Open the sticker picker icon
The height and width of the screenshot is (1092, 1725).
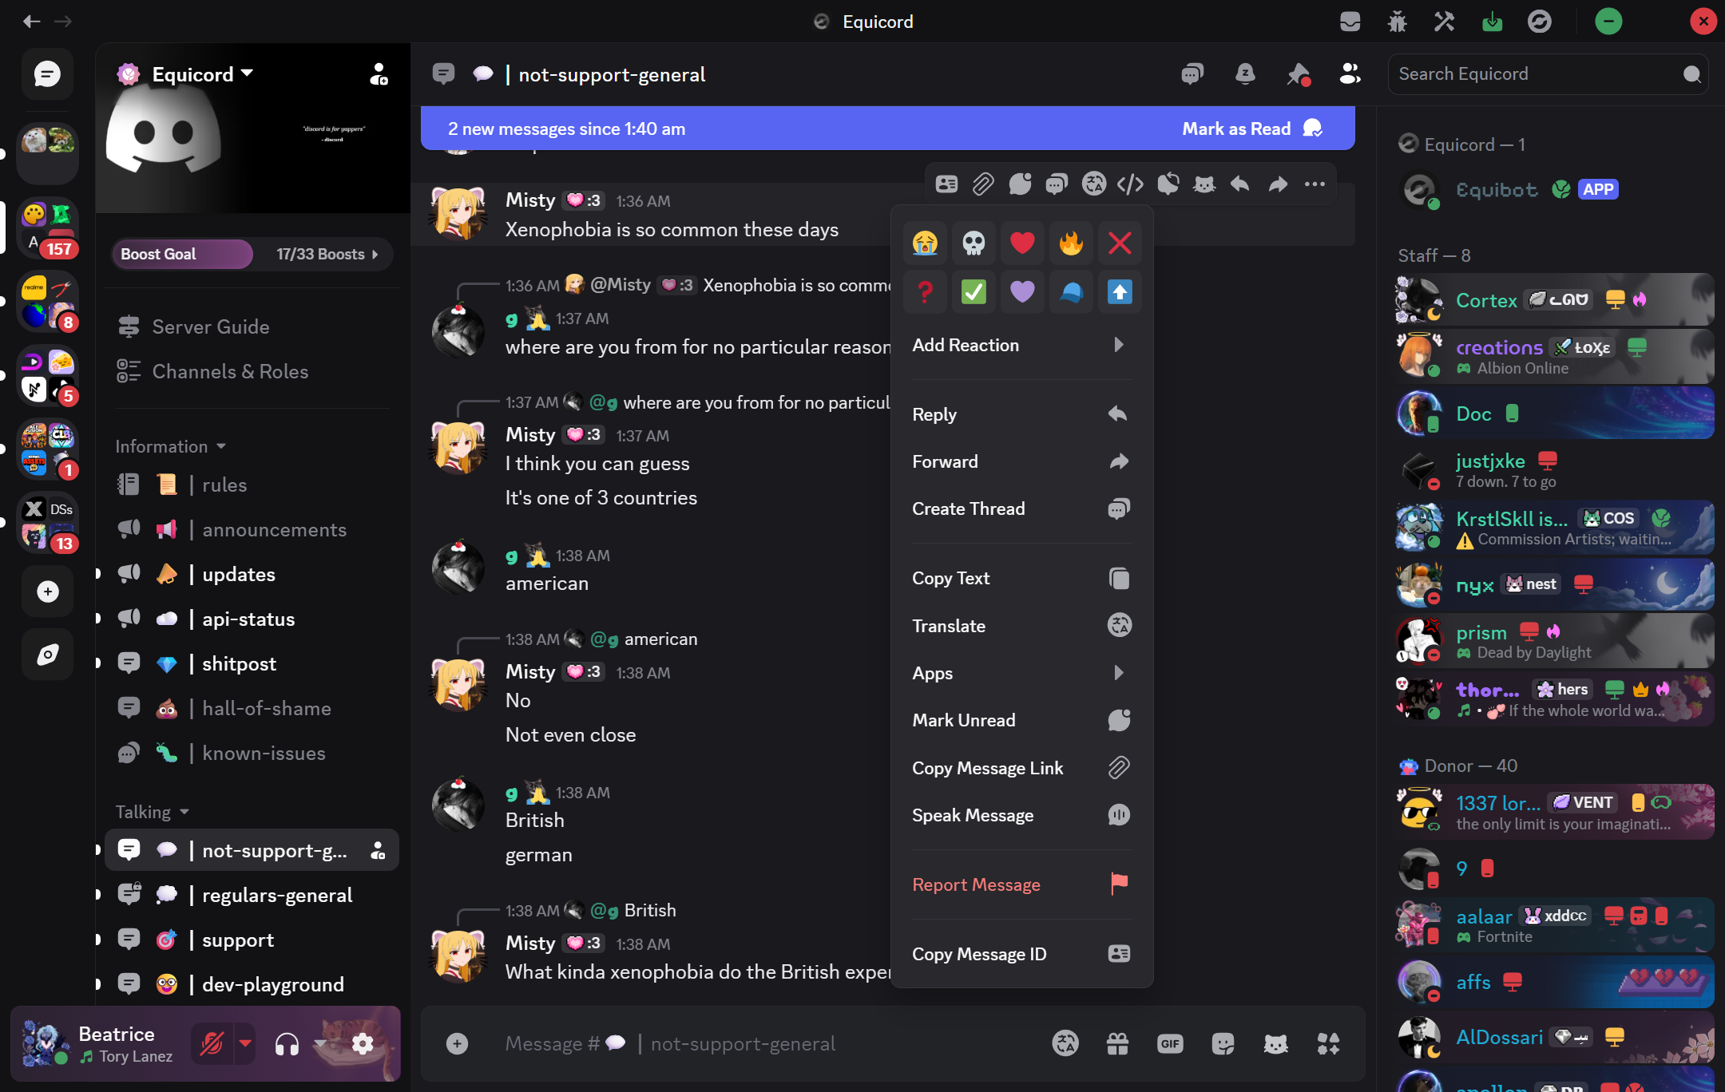1223,1043
